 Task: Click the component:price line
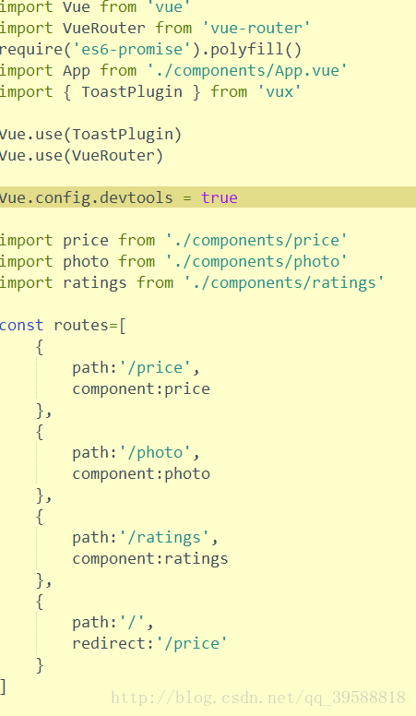pos(141,389)
